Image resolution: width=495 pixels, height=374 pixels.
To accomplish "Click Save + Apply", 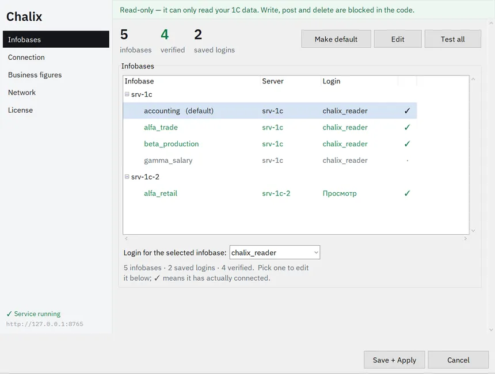I will 394,360.
